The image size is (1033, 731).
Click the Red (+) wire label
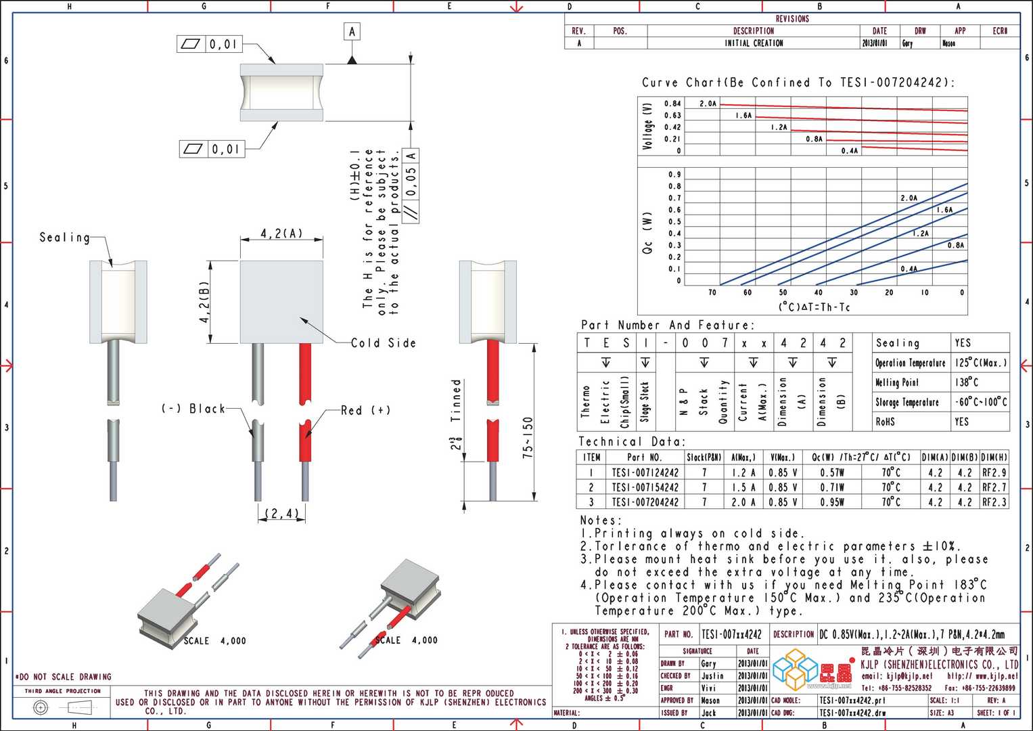[365, 410]
